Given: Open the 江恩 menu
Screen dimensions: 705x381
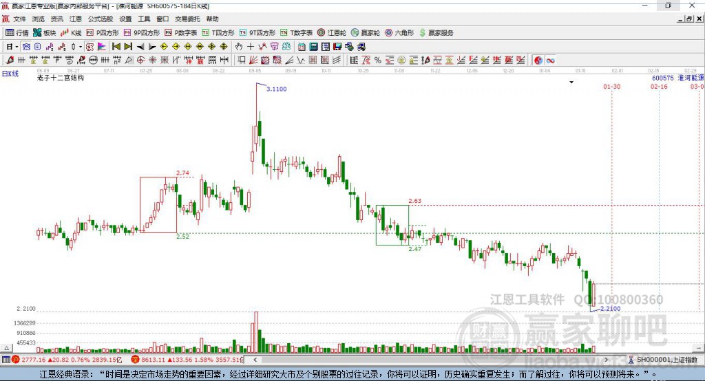Looking at the screenshot, I should 76,19.
